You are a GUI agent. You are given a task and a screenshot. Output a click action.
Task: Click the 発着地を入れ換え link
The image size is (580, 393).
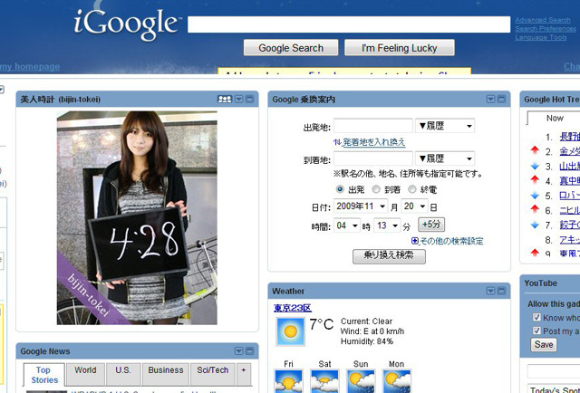[x=374, y=142]
